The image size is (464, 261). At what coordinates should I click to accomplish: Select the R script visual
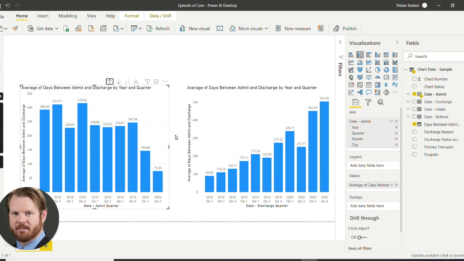[x=386, y=84]
